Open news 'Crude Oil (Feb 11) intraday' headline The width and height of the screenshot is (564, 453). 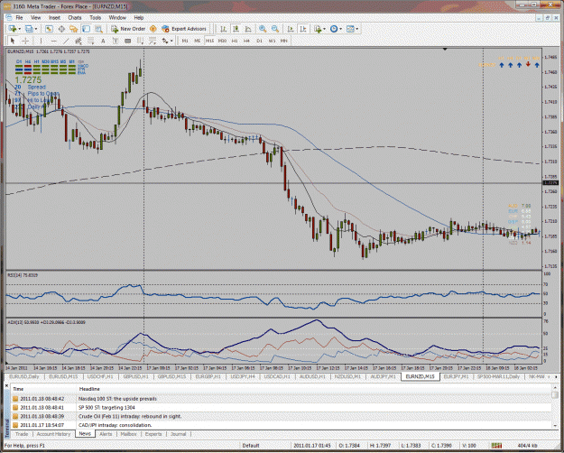pyautogui.click(x=130, y=416)
